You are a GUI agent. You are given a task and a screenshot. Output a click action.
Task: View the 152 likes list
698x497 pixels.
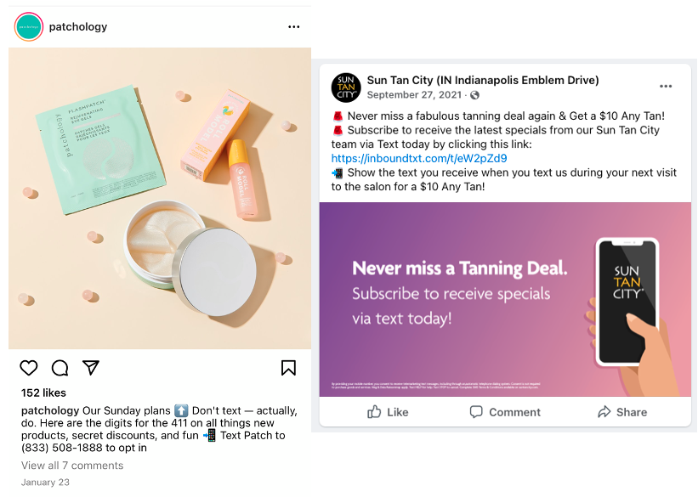click(x=43, y=393)
